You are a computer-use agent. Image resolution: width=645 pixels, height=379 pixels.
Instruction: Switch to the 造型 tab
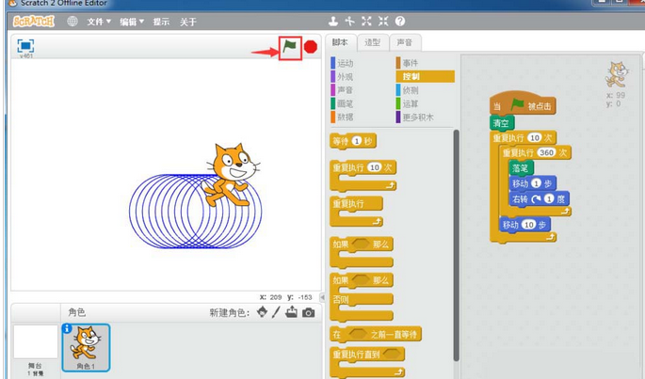[373, 42]
